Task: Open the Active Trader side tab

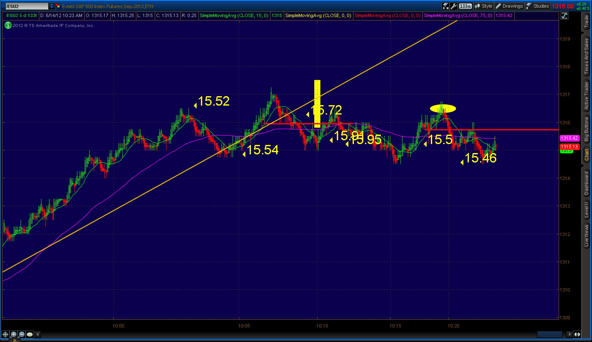Action: click(x=587, y=97)
